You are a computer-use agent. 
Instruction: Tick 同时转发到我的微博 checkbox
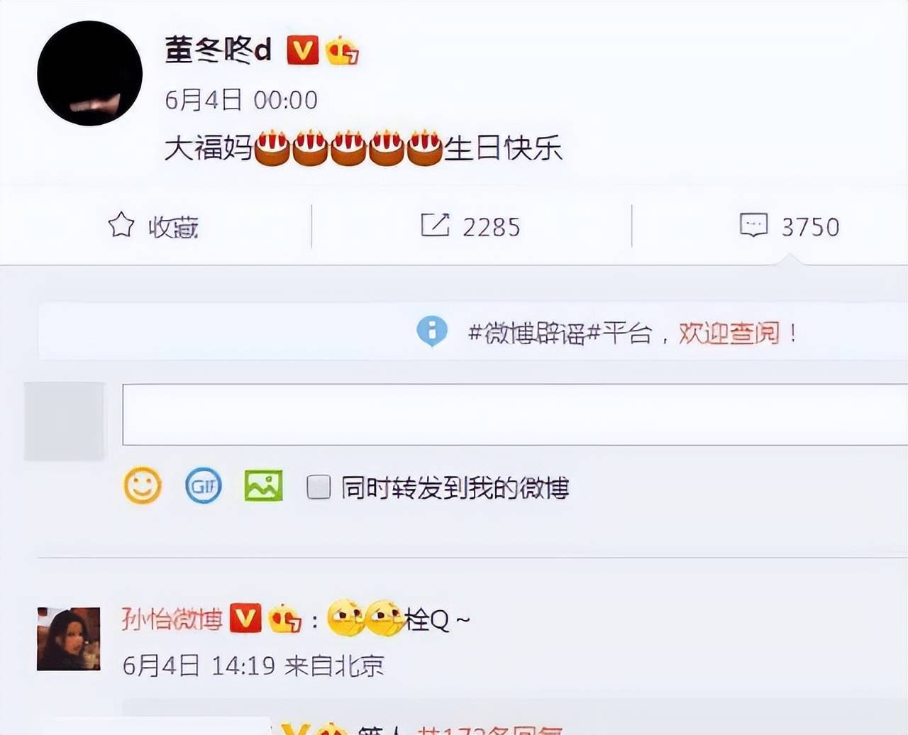coord(319,487)
